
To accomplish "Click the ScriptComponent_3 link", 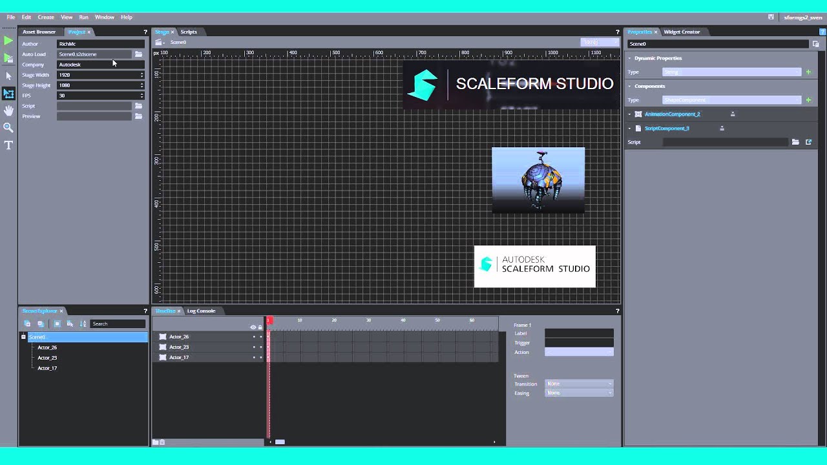I will pos(667,129).
